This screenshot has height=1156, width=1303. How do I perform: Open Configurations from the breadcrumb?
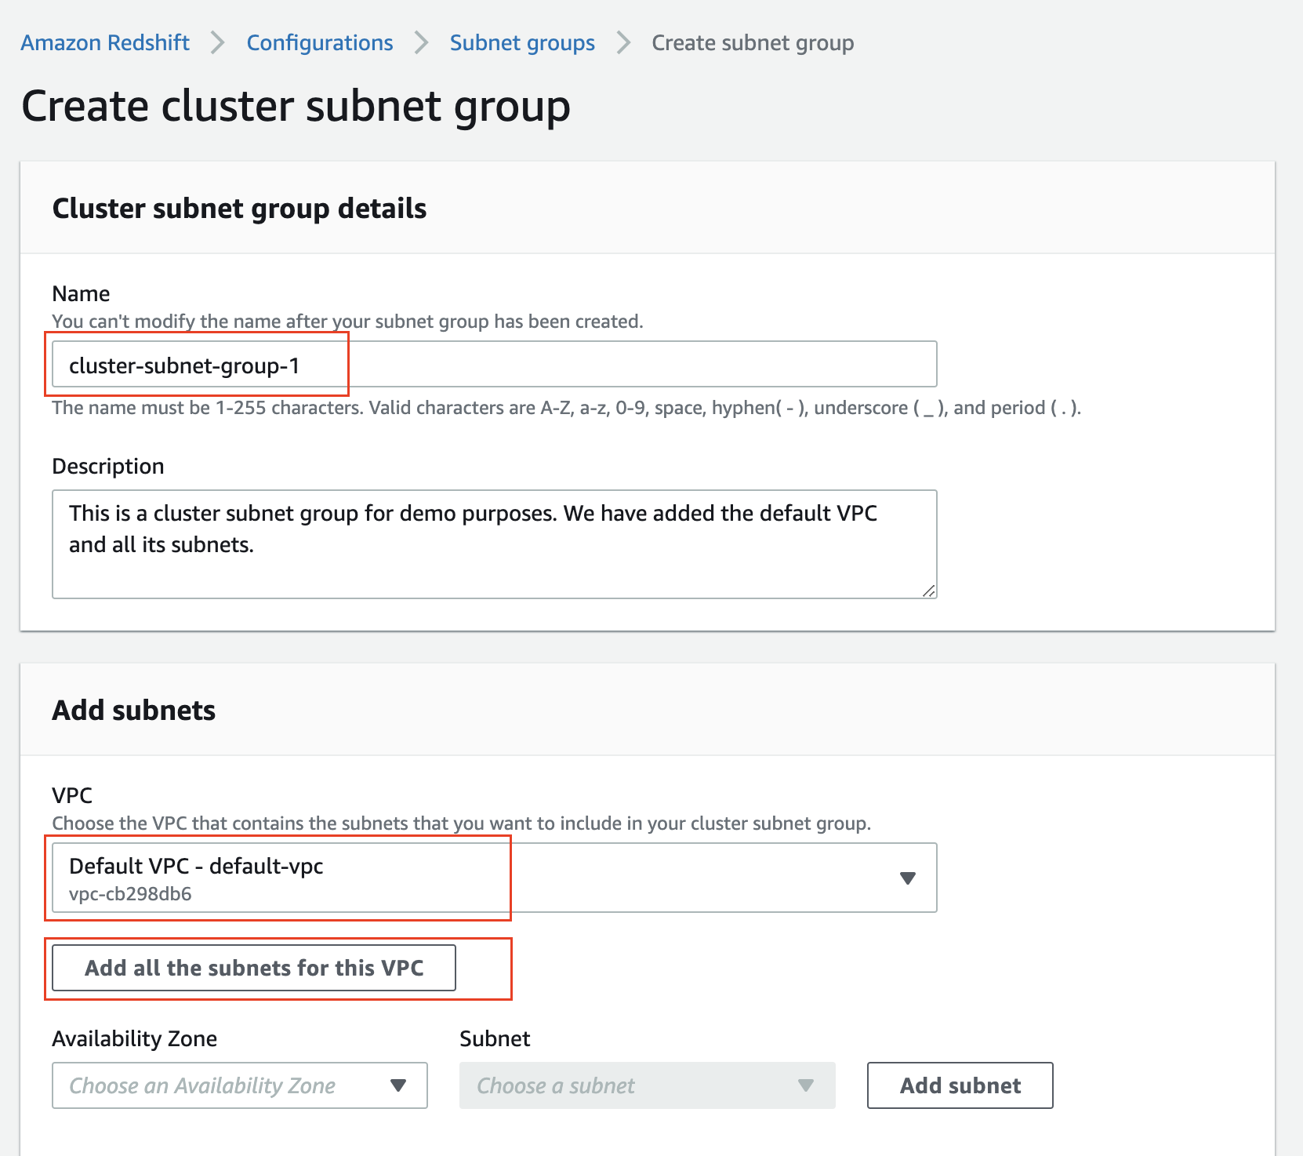[319, 42]
